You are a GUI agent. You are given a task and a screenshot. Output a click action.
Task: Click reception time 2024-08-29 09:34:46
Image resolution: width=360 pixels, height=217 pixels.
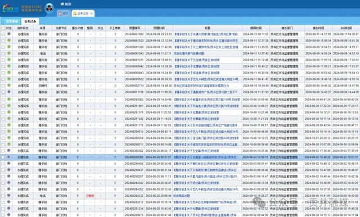[x=159, y=164]
